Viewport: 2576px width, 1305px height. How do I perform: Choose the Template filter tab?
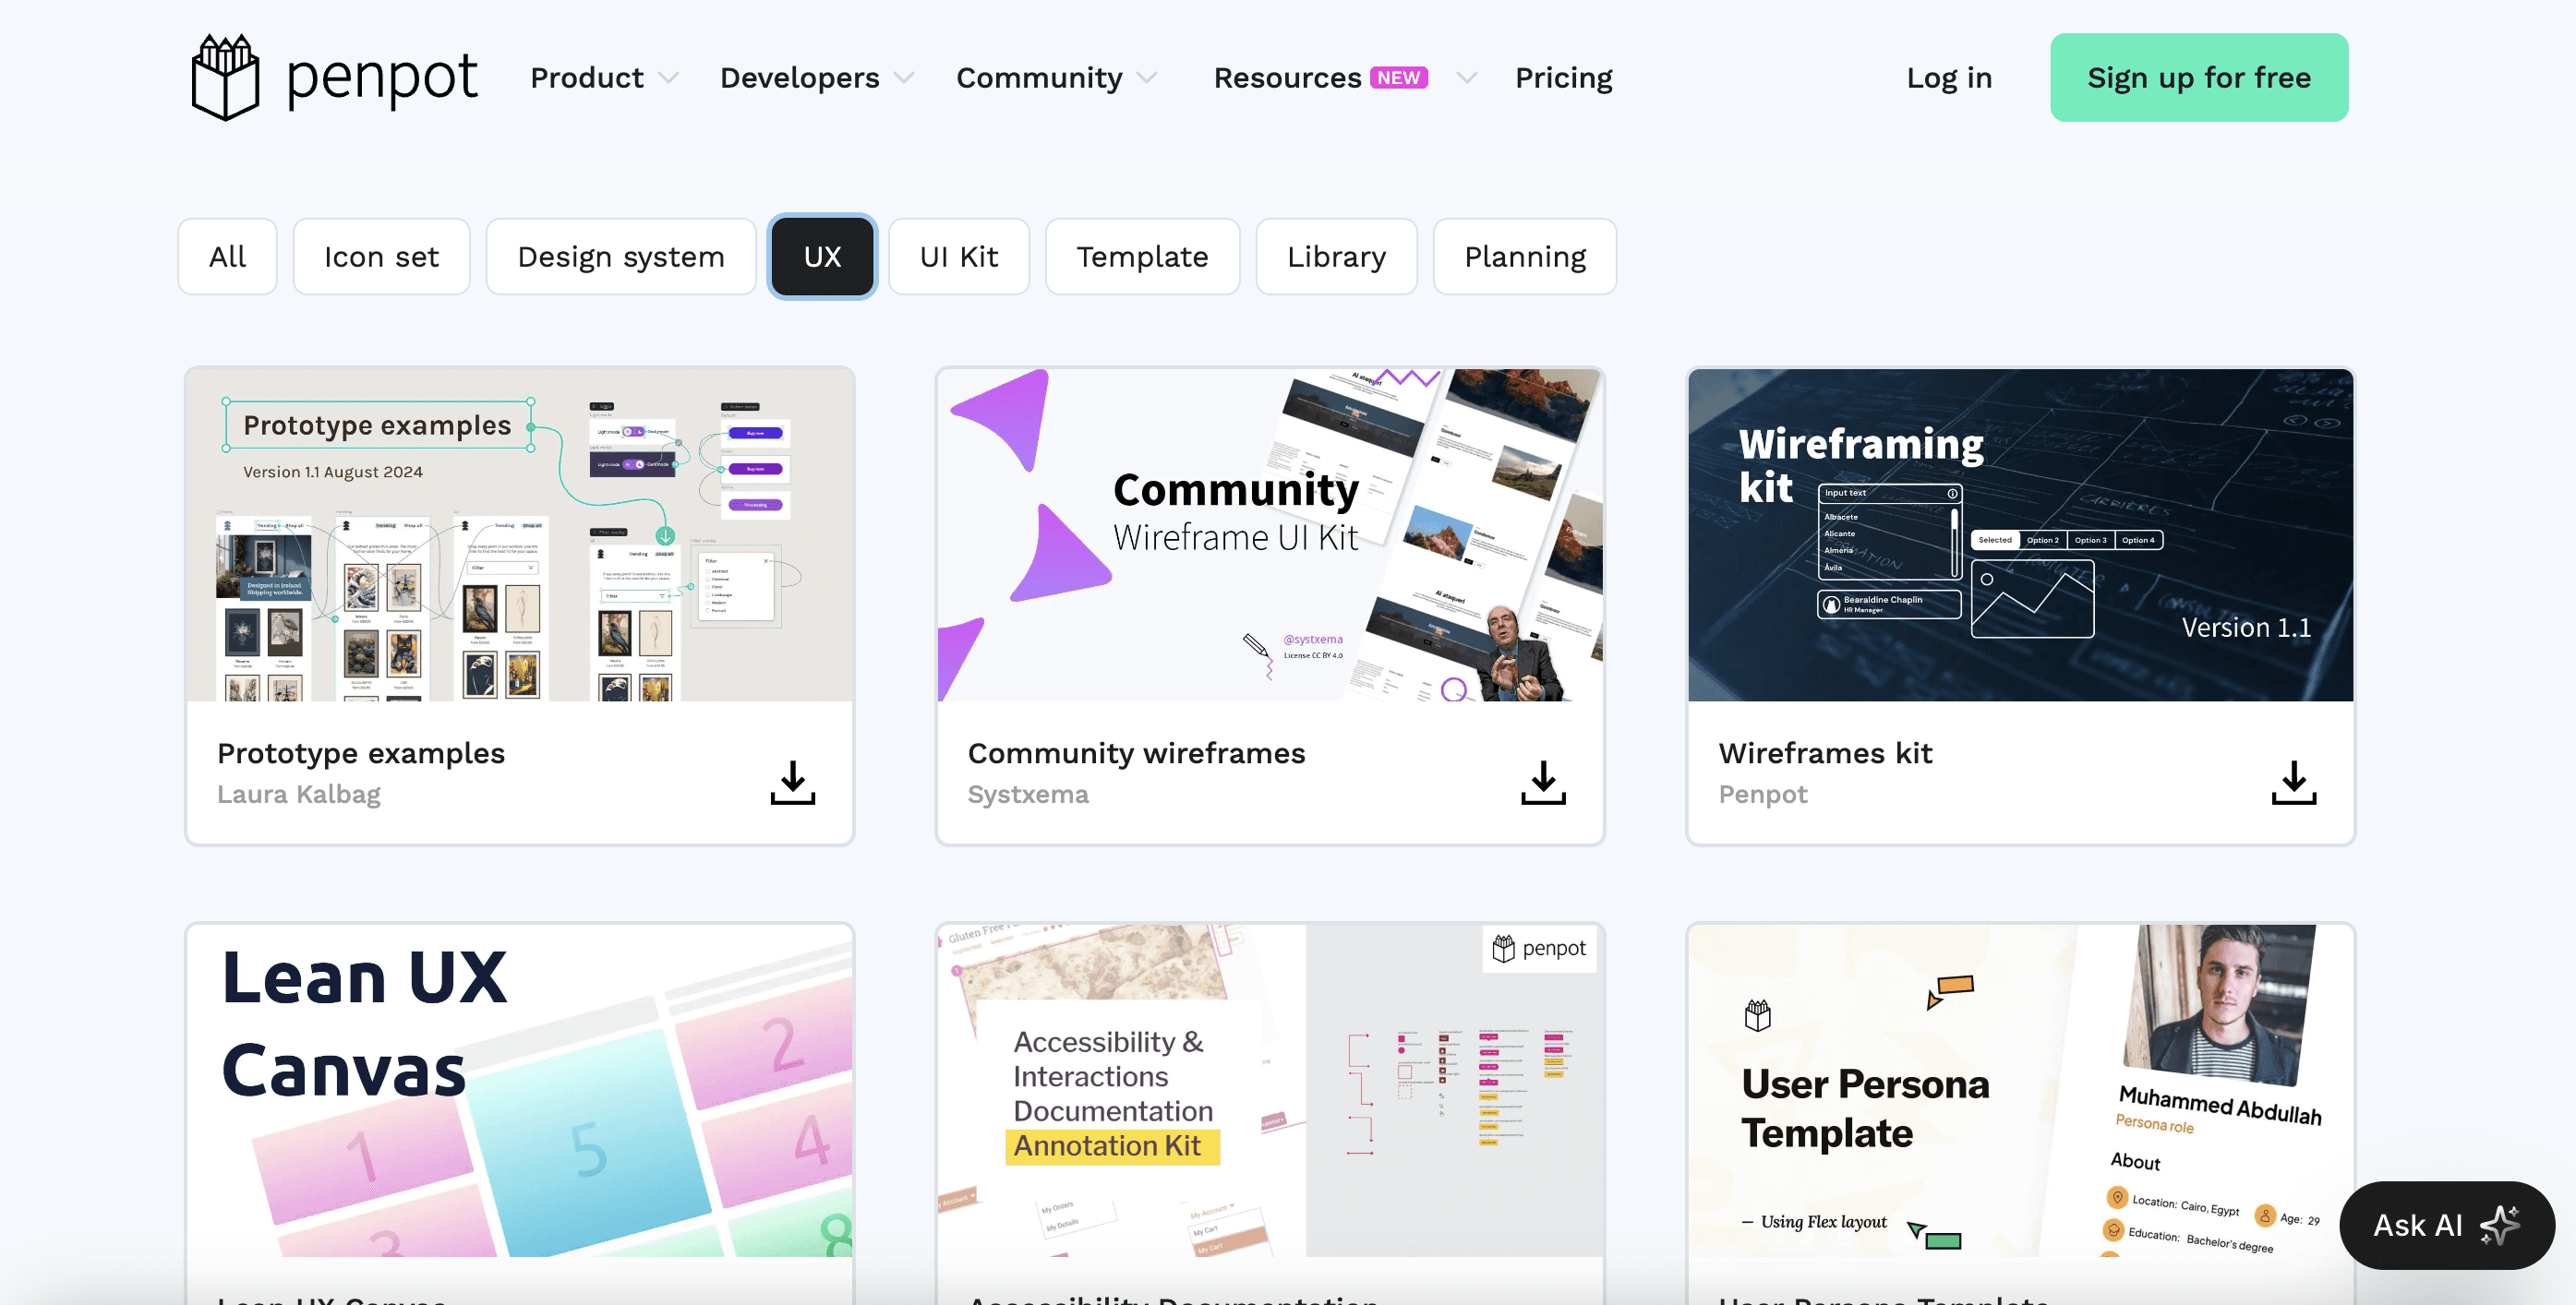pos(1142,257)
